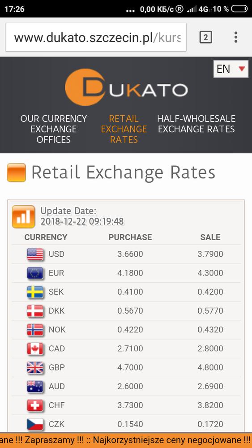Tap the orange square beside Retail Exchange Rates
This screenshot has width=252, height=448.
point(16,172)
